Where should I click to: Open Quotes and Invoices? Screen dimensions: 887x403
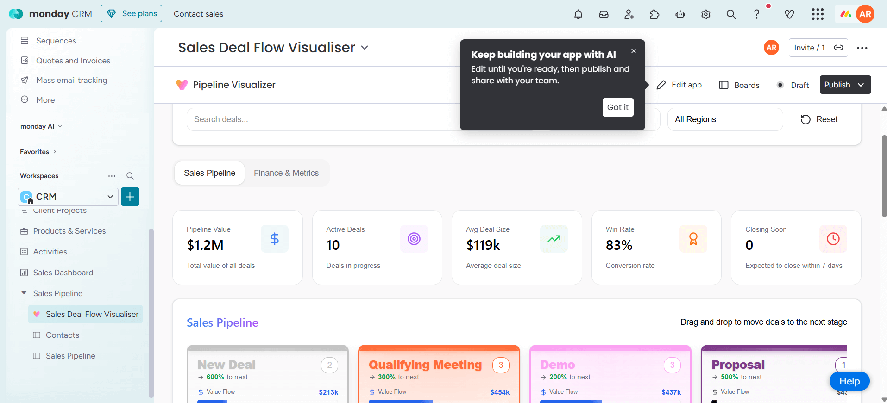point(73,61)
